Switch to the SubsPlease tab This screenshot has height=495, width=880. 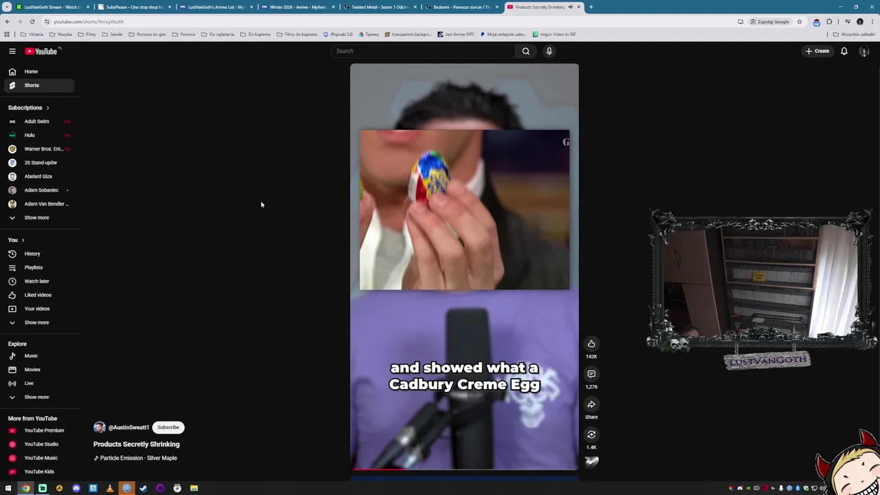[135, 7]
